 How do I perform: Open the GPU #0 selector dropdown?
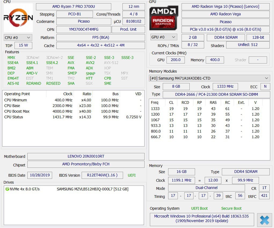point(164,37)
